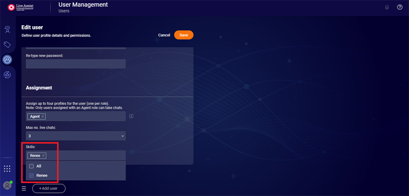Expand the Max no. live chats dropdown
409x196 pixels.
click(75, 136)
